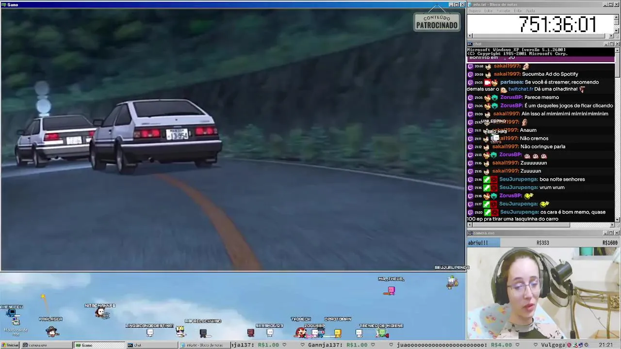The height and width of the screenshot is (349, 621).
Task: Click the R$353 progress amount on camera
Action: coord(542,243)
